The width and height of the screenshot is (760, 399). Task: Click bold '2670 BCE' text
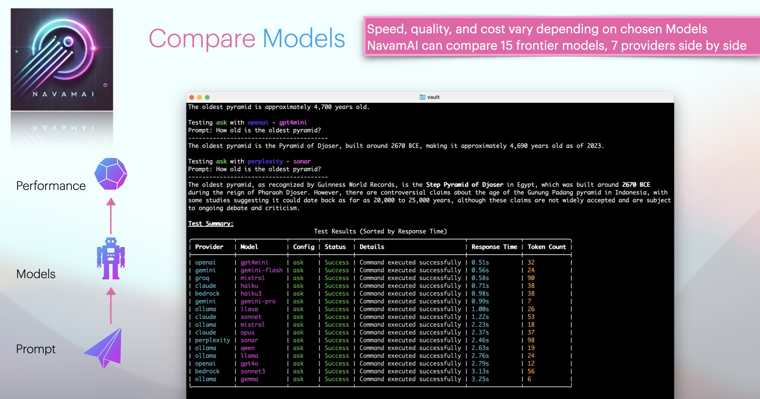[636, 185]
